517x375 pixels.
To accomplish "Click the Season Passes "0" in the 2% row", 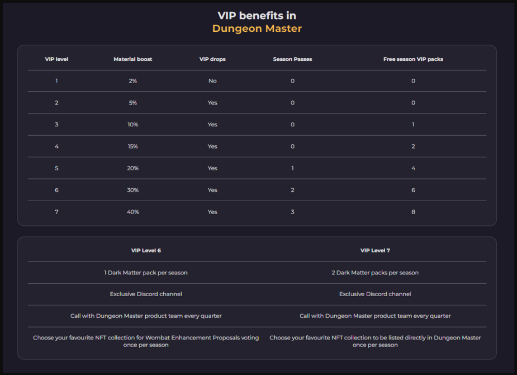I will point(292,81).
